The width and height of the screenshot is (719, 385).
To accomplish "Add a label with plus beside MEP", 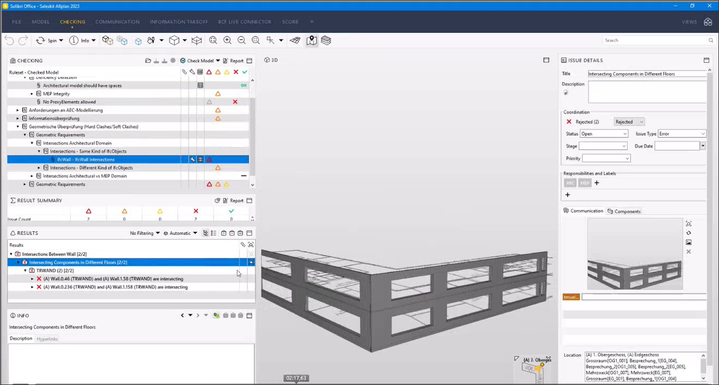I will (x=597, y=183).
